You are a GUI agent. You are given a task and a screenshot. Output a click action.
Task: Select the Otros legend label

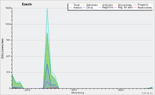pos(90,7)
